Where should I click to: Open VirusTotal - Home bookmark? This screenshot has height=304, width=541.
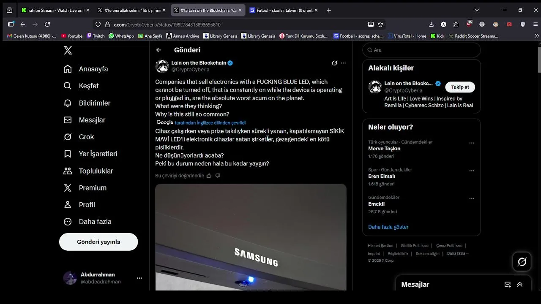coord(407,36)
